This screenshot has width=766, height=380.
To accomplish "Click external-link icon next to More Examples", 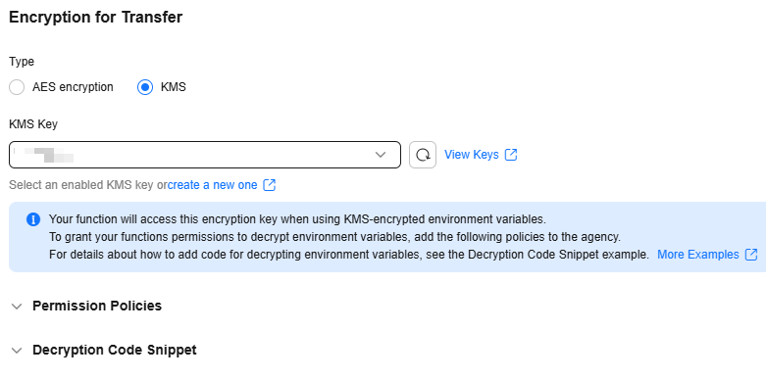I will click(751, 255).
